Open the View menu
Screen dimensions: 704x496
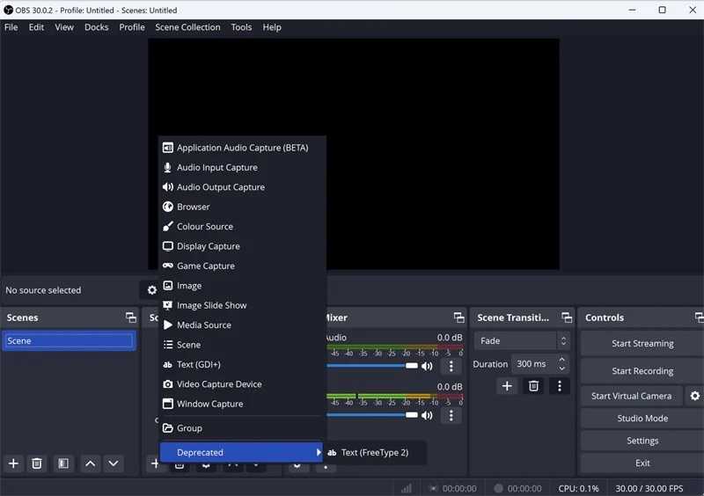[64, 27]
